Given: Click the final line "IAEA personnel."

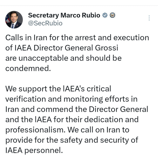Looking at the screenshot, I should click(34, 150).
